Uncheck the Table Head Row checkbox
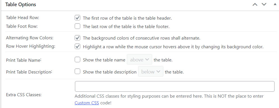Image resolution: width=279 pixels, height=108 pixels. (x=77, y=18)
